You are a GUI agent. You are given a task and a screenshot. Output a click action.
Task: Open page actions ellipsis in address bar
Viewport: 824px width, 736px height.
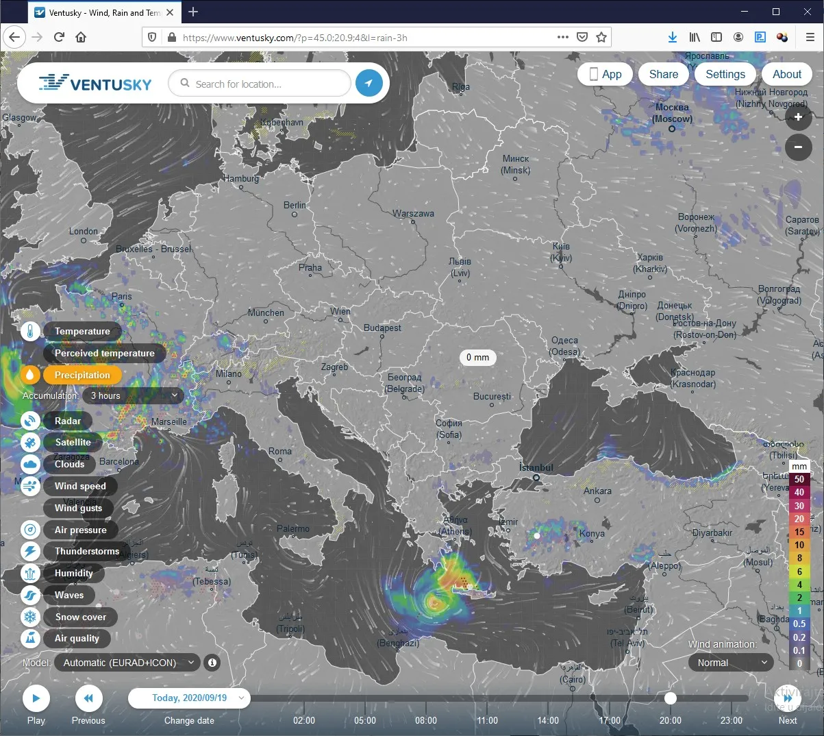563,37
